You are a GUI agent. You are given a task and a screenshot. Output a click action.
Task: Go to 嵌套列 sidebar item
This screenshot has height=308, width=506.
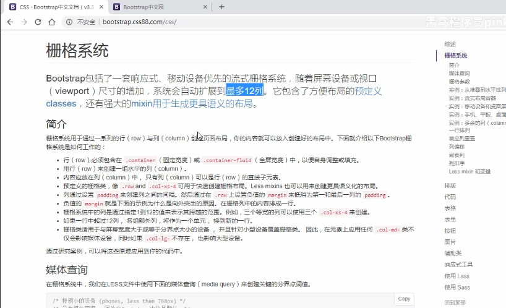[x=457, y=155]
